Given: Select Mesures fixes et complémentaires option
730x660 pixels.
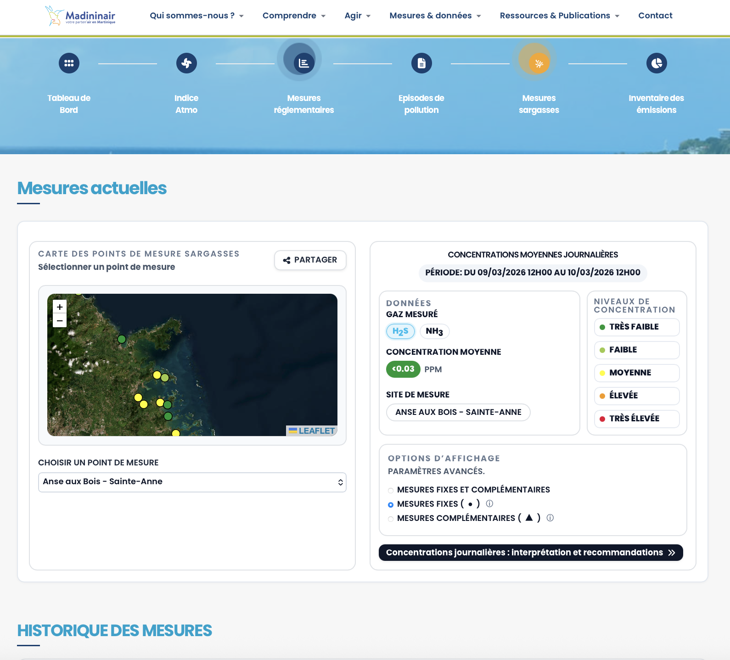Looking at the screenshot, I should (391, 490).
